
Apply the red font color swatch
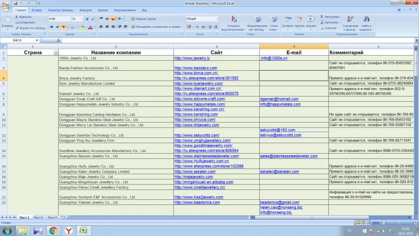click(90, 27)
